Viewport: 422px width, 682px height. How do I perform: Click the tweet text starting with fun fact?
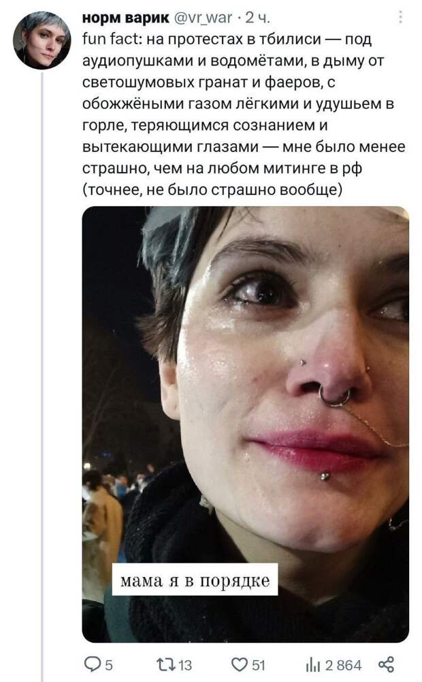[x=244, y=115]
